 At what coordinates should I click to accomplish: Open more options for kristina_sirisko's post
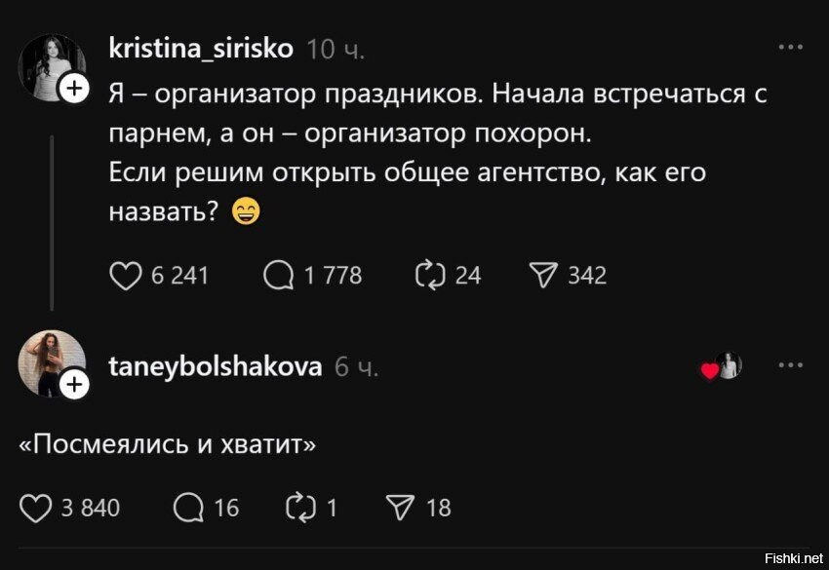(789, 47)
